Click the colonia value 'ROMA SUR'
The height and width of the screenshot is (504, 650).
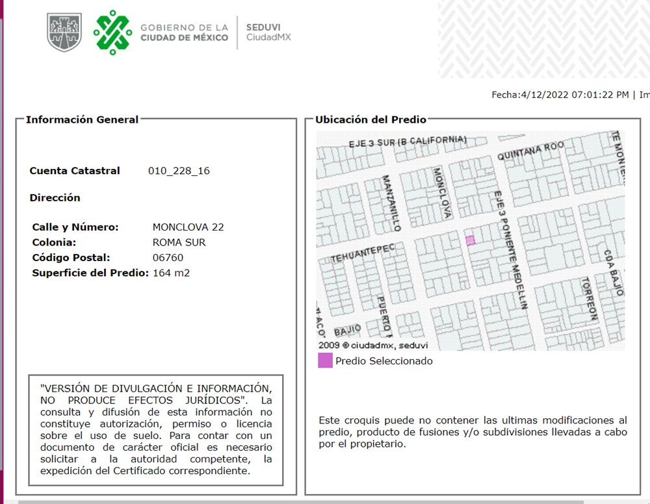click(179, 242)
